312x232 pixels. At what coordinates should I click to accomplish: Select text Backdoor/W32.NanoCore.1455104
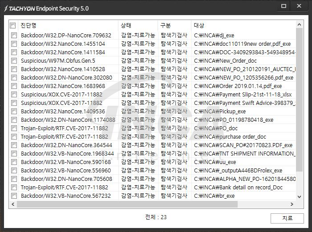coord(63,44)
